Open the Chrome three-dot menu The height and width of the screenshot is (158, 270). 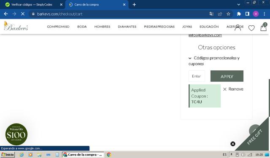click(x=265, y=14)
